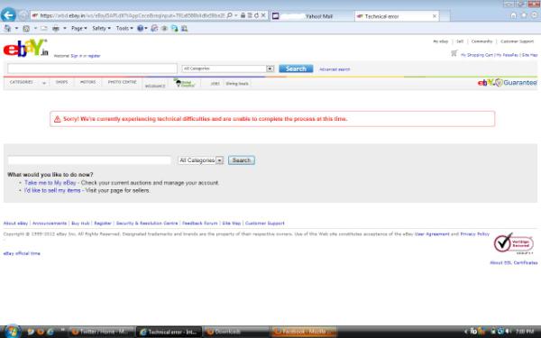541x338 pixels.
Task: Select the Technical error browser tab
Action: pos(397,16)
